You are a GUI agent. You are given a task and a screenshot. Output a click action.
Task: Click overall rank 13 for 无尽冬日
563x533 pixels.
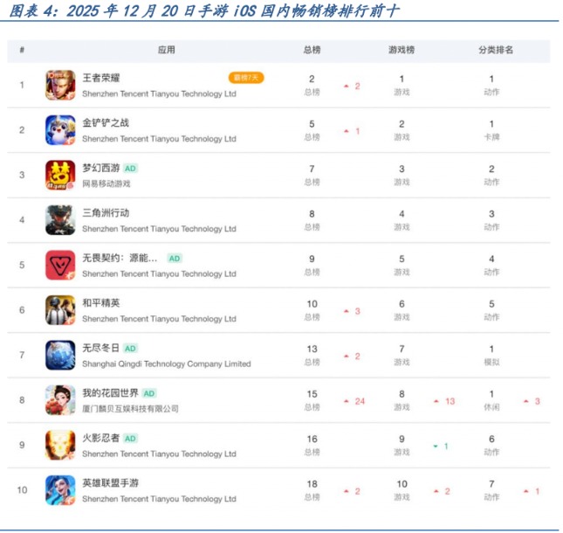(312, 350)
